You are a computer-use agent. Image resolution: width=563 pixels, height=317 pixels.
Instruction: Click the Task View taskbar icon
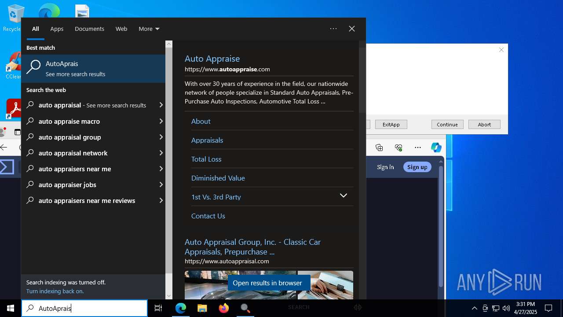[158, 308]
